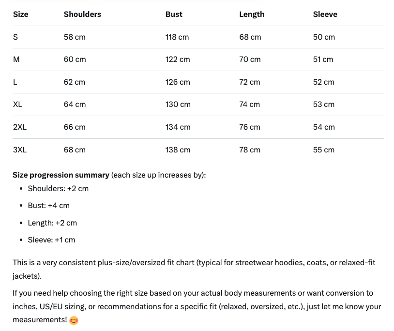
Task: Select the M size row label
Action: pyautogui.click(x=16, y=60)
